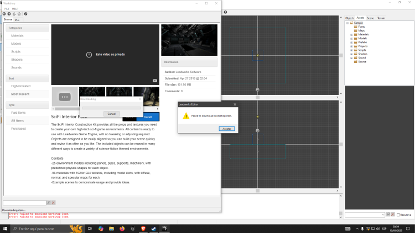415x233 pixels.
Task: Open the FILE menu in Workshop
Action: point(7,9)
